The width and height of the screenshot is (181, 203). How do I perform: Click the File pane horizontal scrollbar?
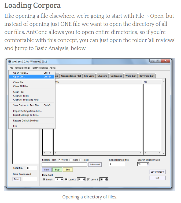pos(153,153)
